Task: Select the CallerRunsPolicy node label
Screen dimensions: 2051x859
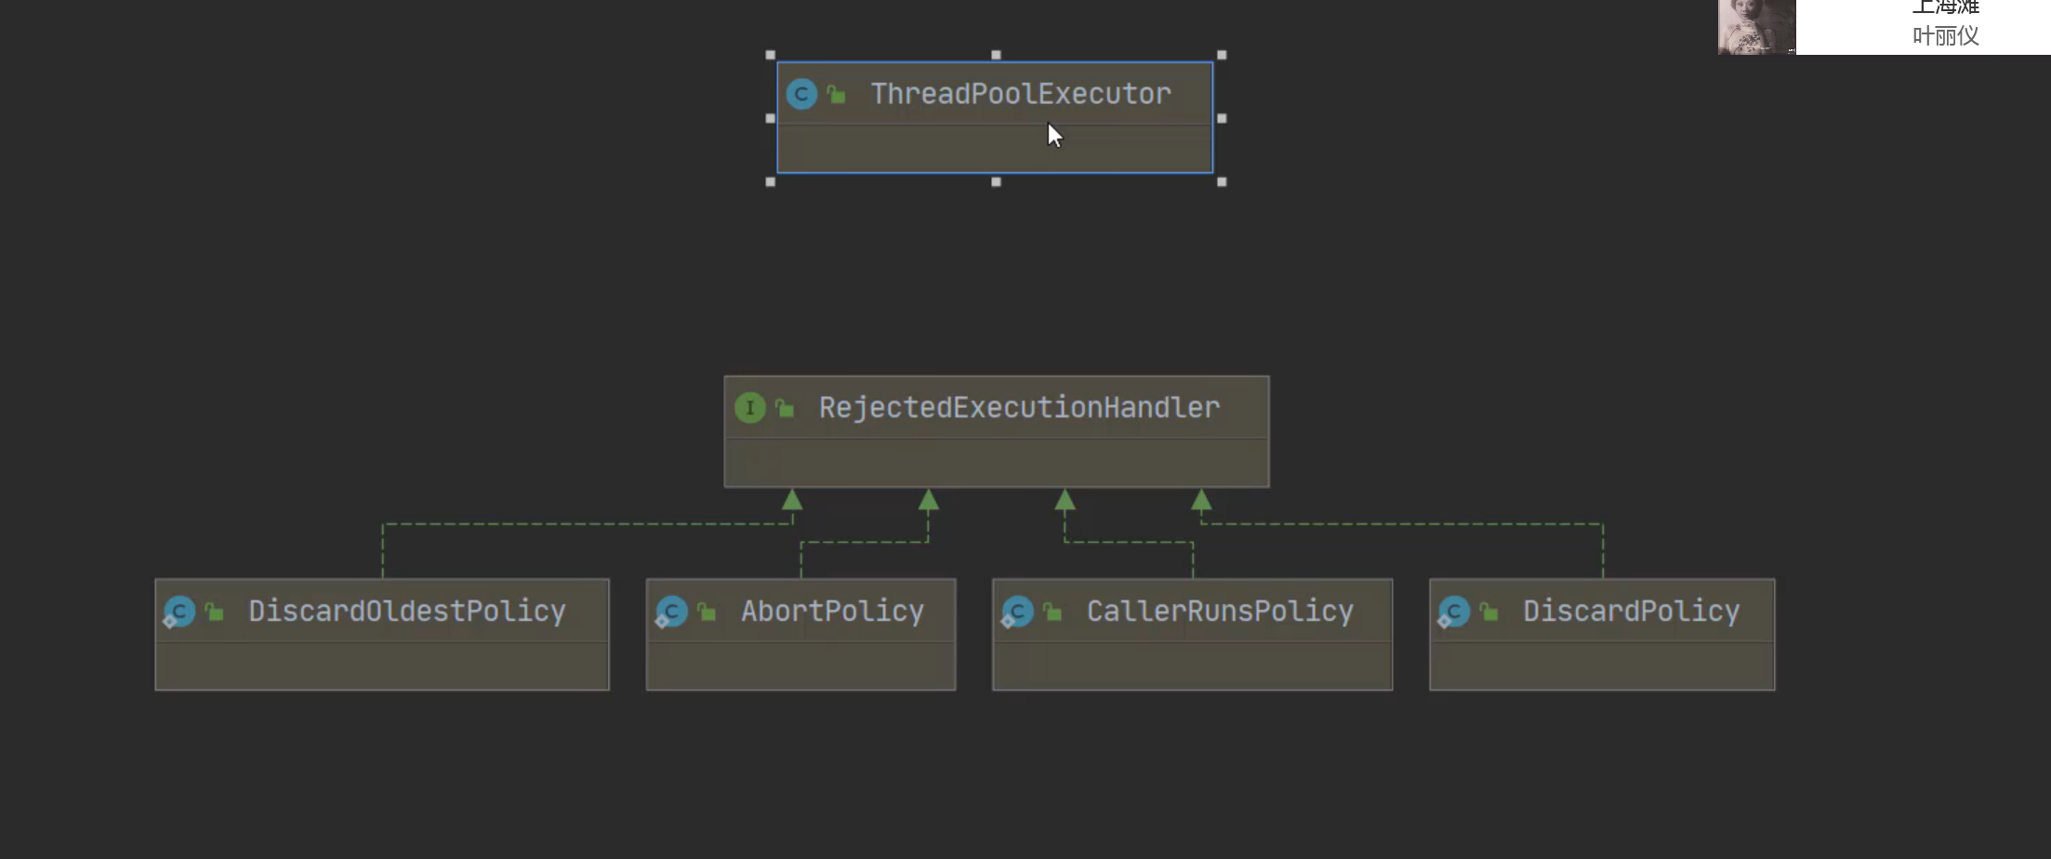Action: pyautogui.click(x=1220, y=611)
